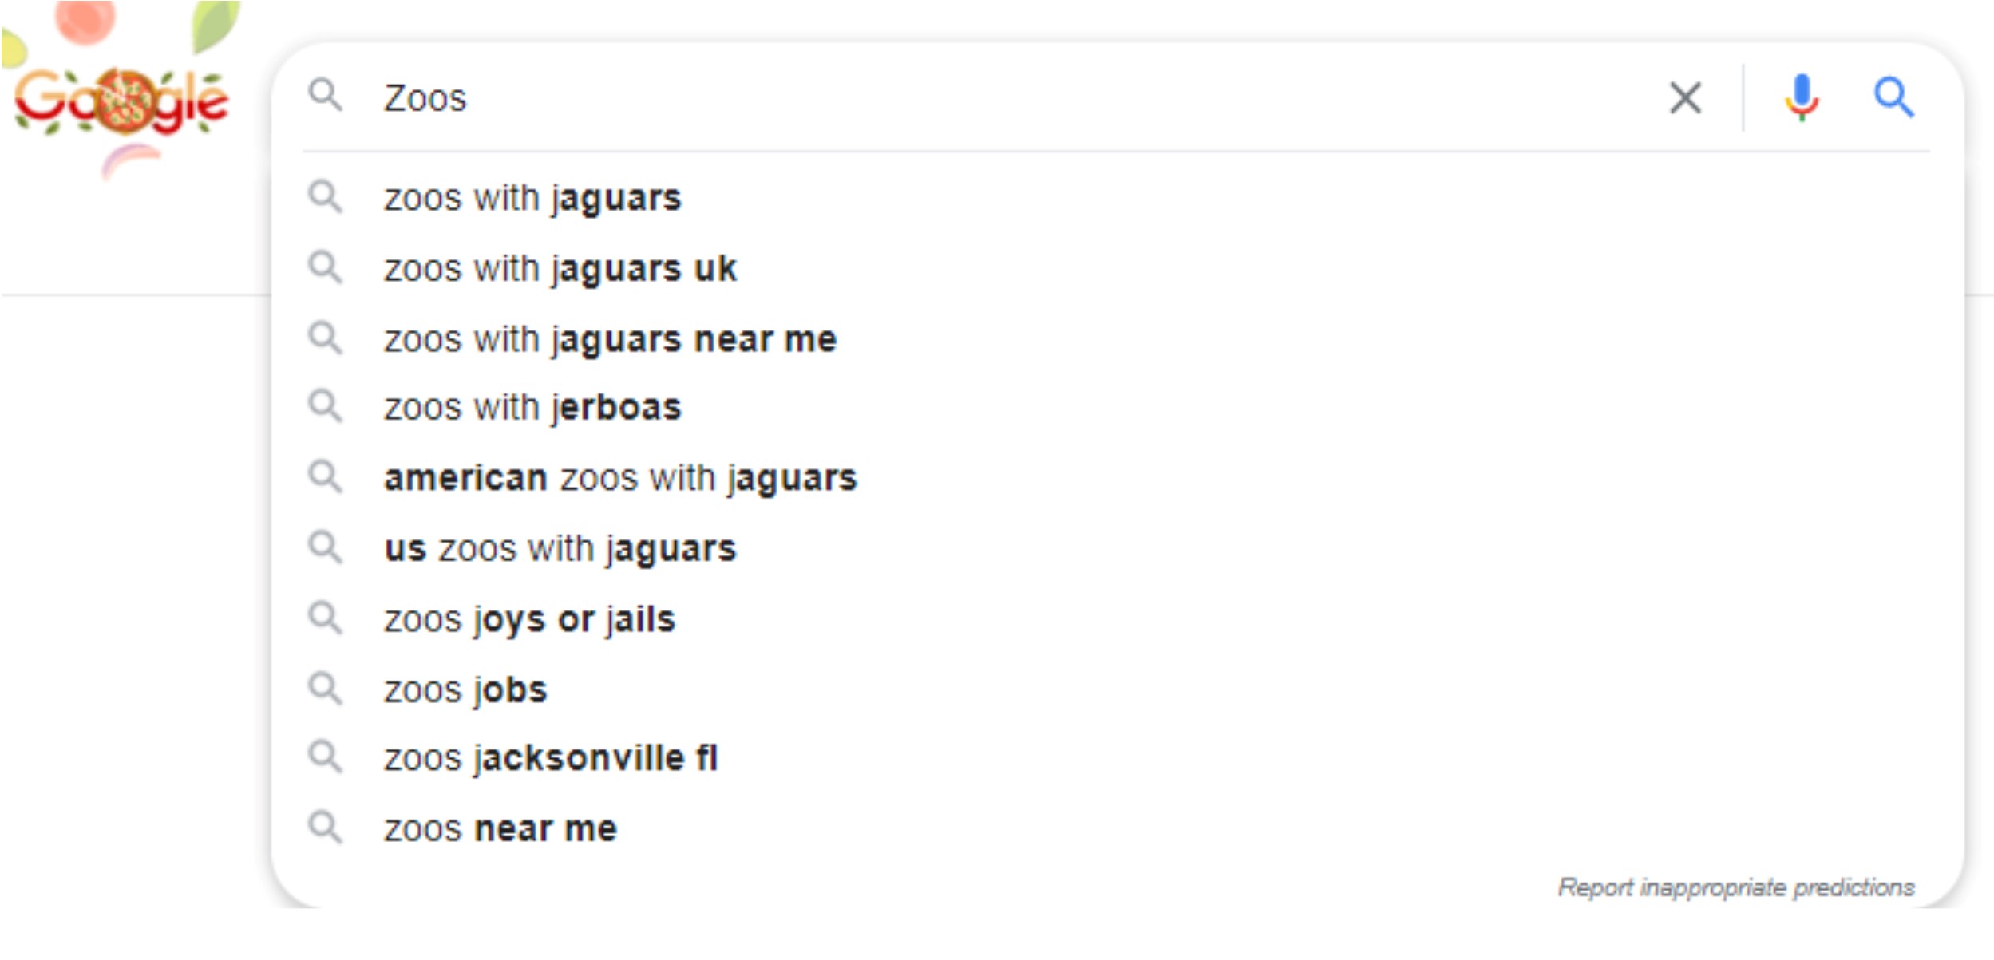The image size is (1994, 960).
Task: Click the Google pizza doodle logo
Action: (x=121, y=100)
